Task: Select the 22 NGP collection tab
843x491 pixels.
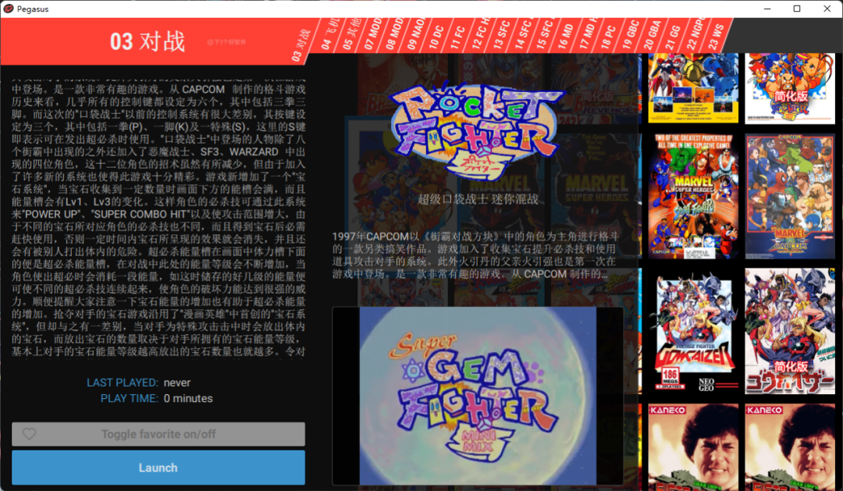Action: click(x=695, y=35)
